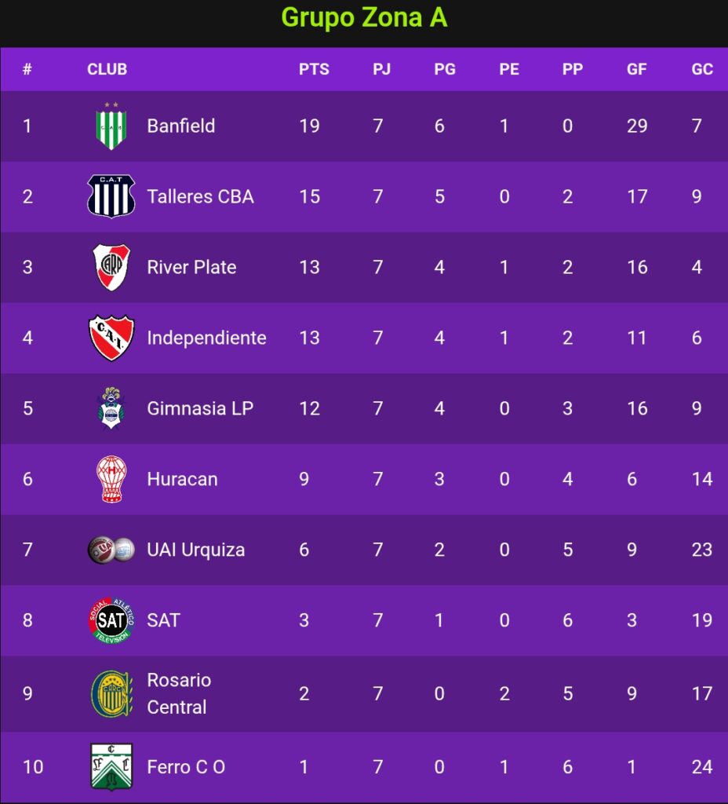Viewport: 728px width, 804px height.
Task: Click the Huracan balloon logo
Action: (x=111, y=479)
